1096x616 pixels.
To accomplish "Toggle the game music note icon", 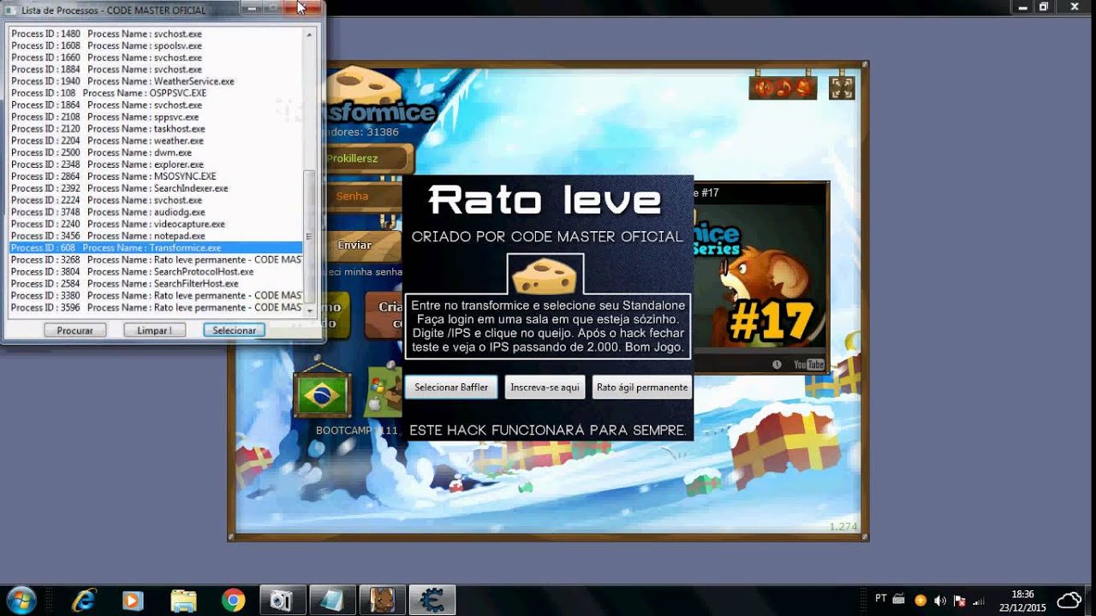I will tap(783, 88).
